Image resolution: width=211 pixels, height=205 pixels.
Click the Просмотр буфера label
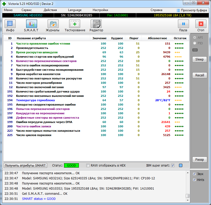point(194,10)
